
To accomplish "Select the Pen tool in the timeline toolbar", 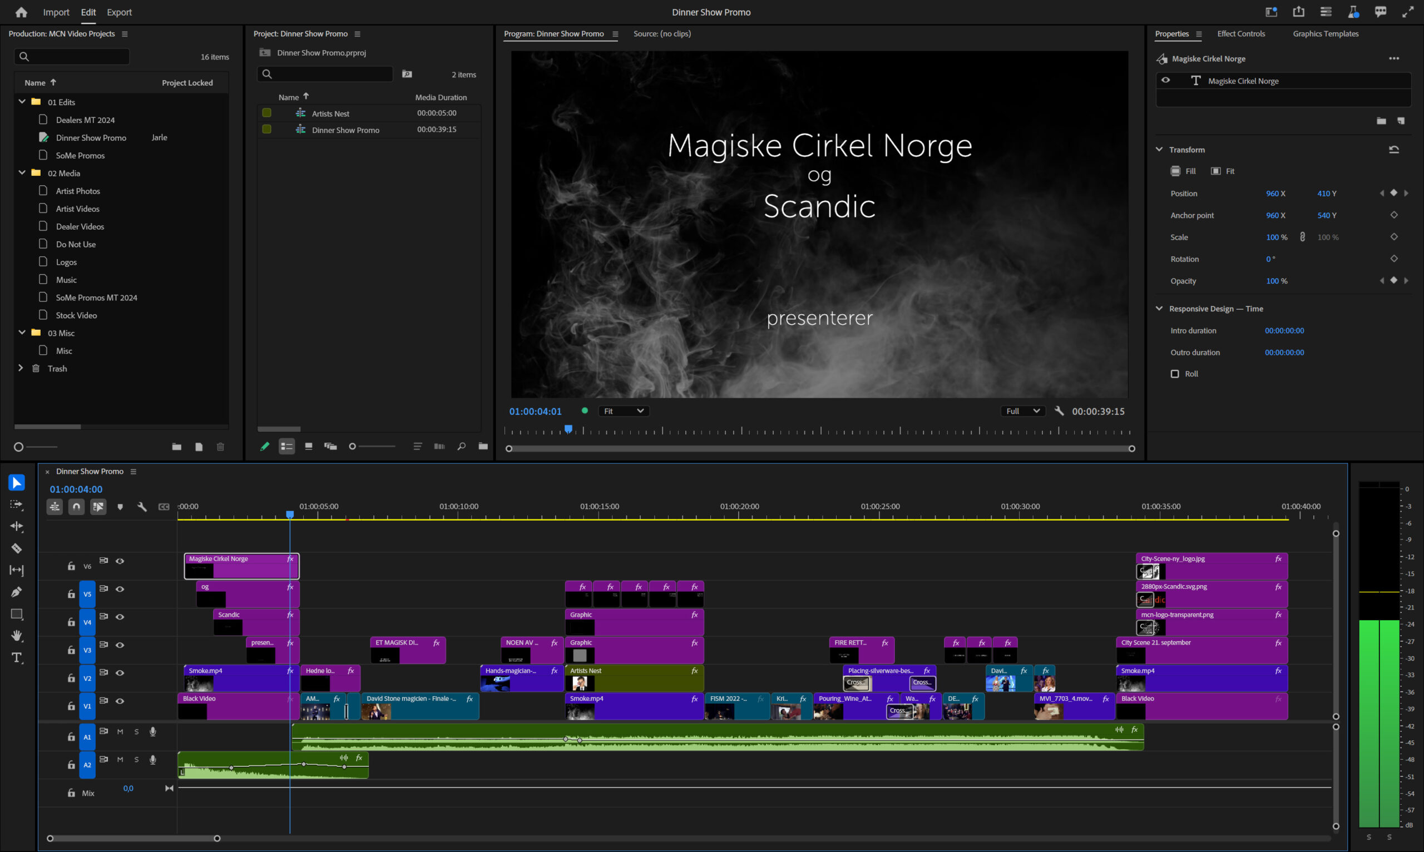I will [16, 591].
